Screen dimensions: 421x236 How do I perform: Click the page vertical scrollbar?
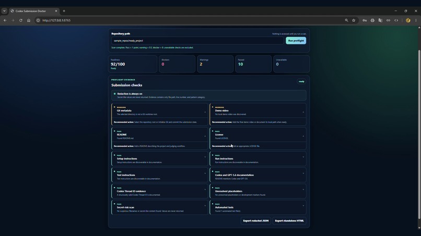tap(419, 134)
